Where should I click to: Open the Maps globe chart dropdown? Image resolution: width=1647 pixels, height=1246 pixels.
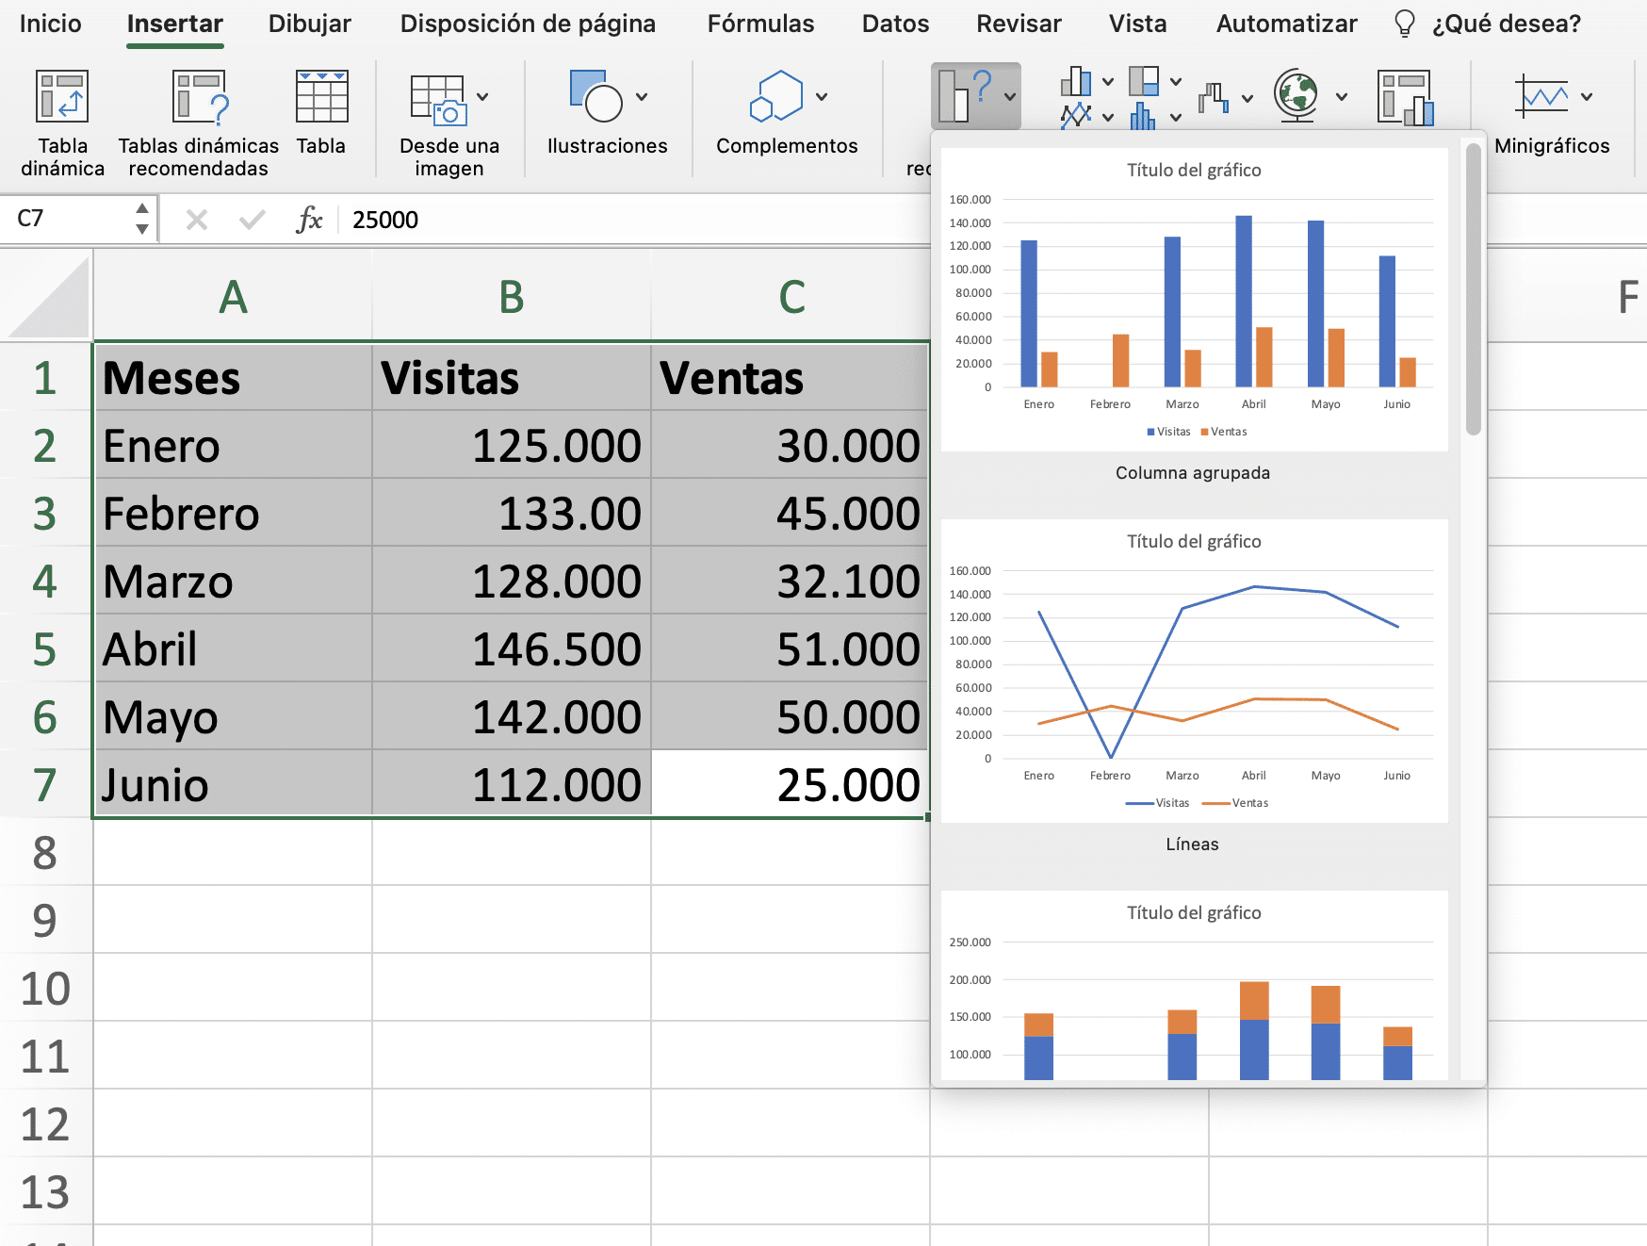click(1341, 97)
